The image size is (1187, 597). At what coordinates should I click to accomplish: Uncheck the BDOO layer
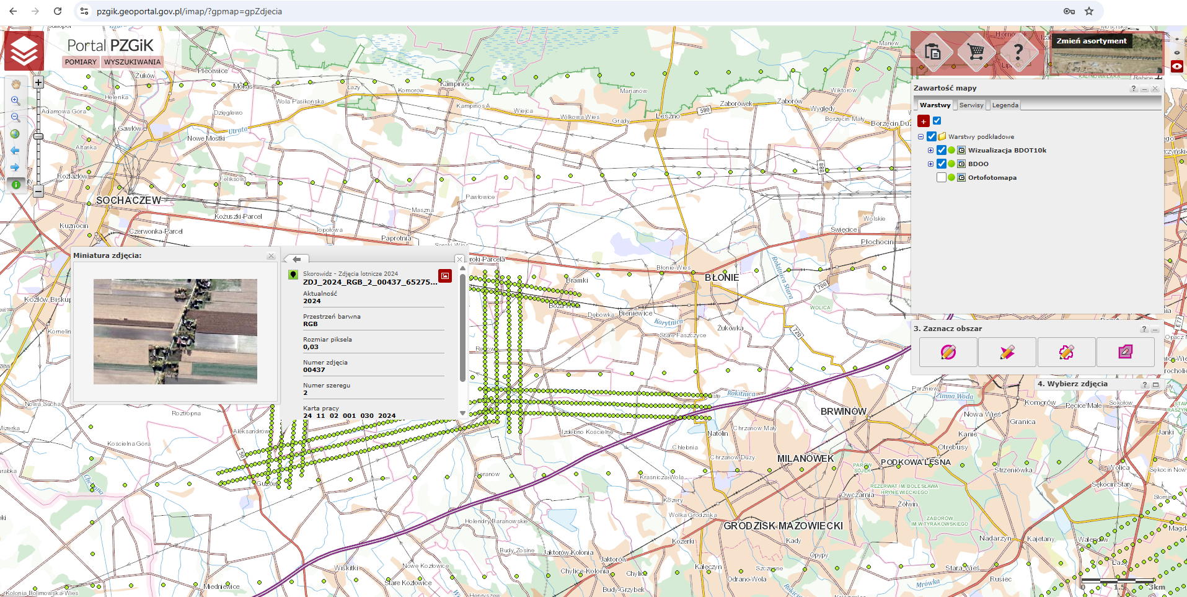(942, 164)
